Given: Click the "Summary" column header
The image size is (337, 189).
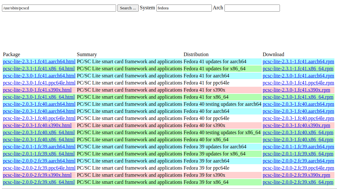Looking at the screenshot, I should (87, 55).
